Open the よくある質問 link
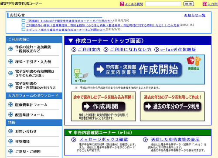 (x=134, y=4)
